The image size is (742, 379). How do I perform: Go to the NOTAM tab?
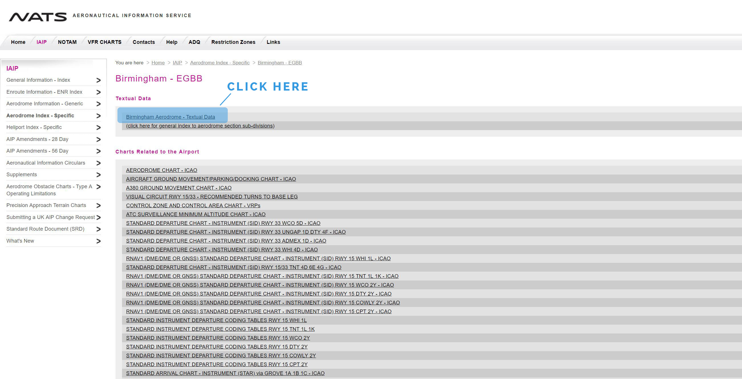pos(67,42)
